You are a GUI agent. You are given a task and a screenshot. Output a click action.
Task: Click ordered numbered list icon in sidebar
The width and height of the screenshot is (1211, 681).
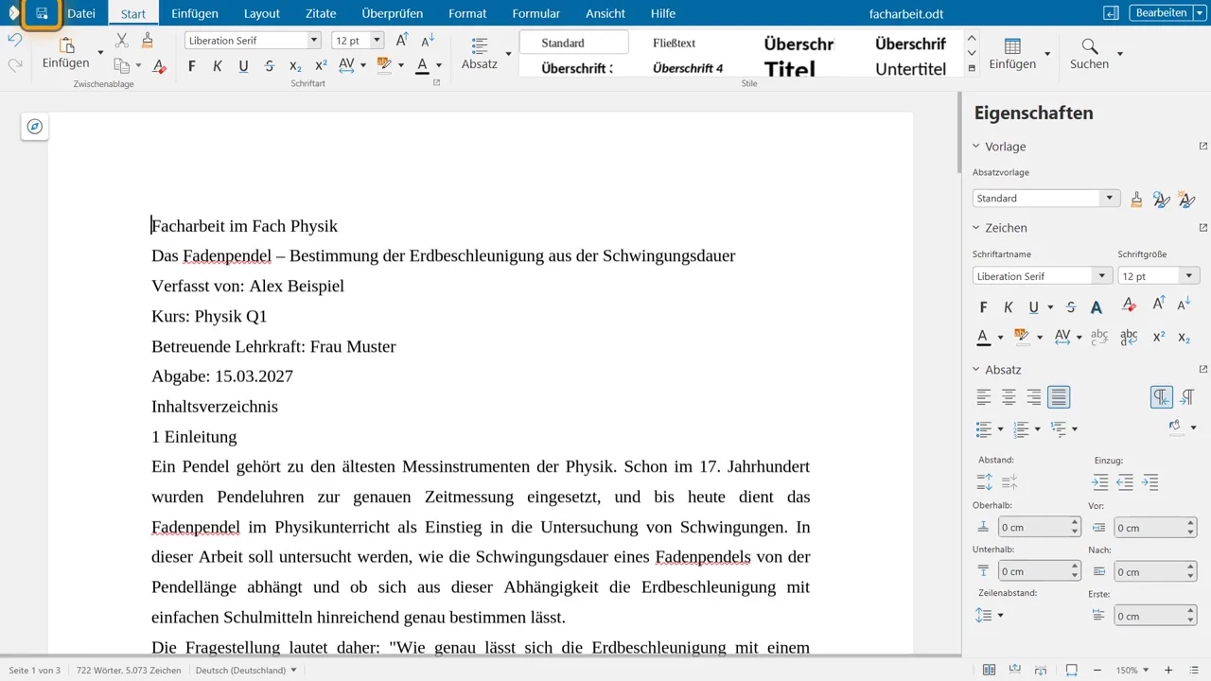pyautogui.click(x=1021, y=428)
